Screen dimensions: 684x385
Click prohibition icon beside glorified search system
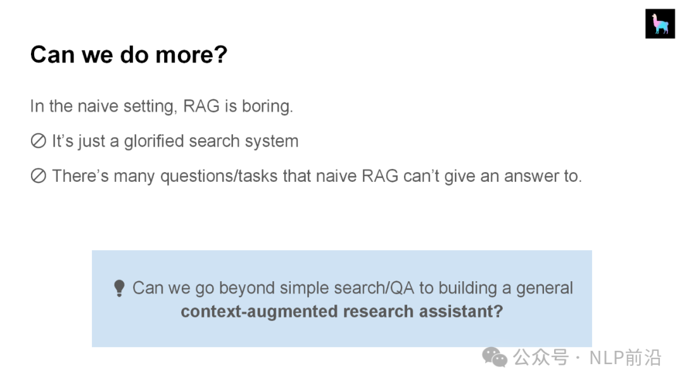click(x=39, y=141)
